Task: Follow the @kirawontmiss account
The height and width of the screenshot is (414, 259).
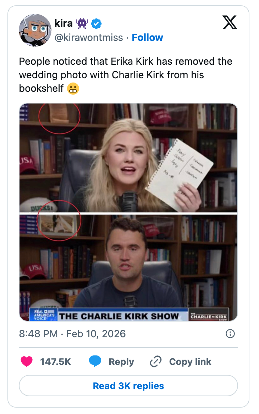Action: coord(147,37)
